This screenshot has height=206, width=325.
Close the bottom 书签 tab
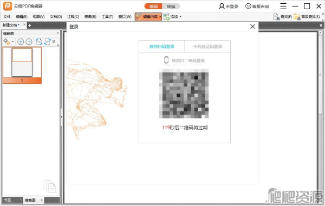click(21, 200)
